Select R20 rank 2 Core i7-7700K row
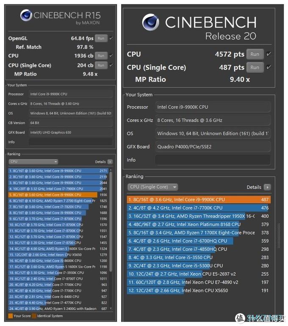288x326 pixels. tap(199, 208)
